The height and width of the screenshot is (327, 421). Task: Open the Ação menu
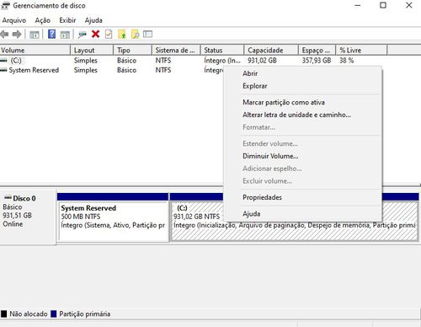(43, 20)
